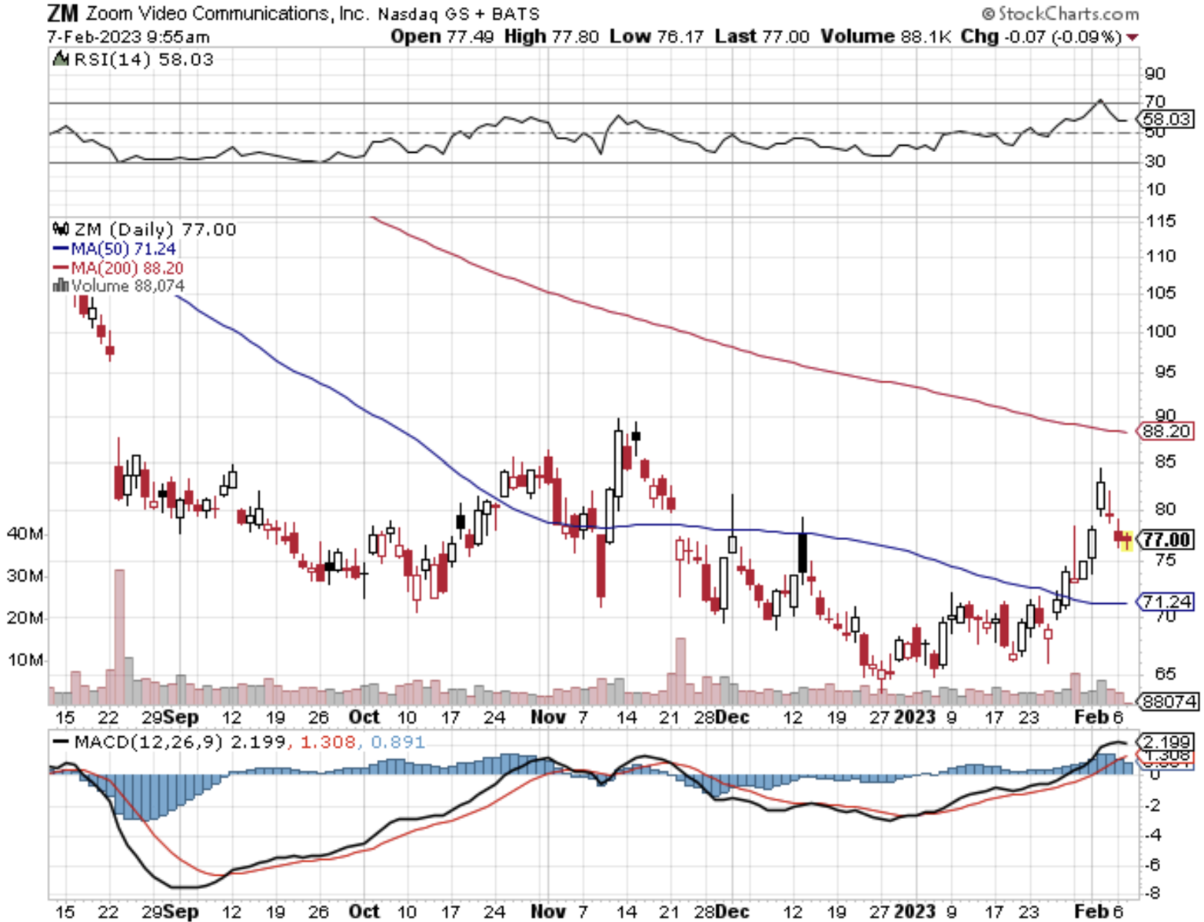
Task: Click the 85 price axis label
Action: coord(1166,462)
